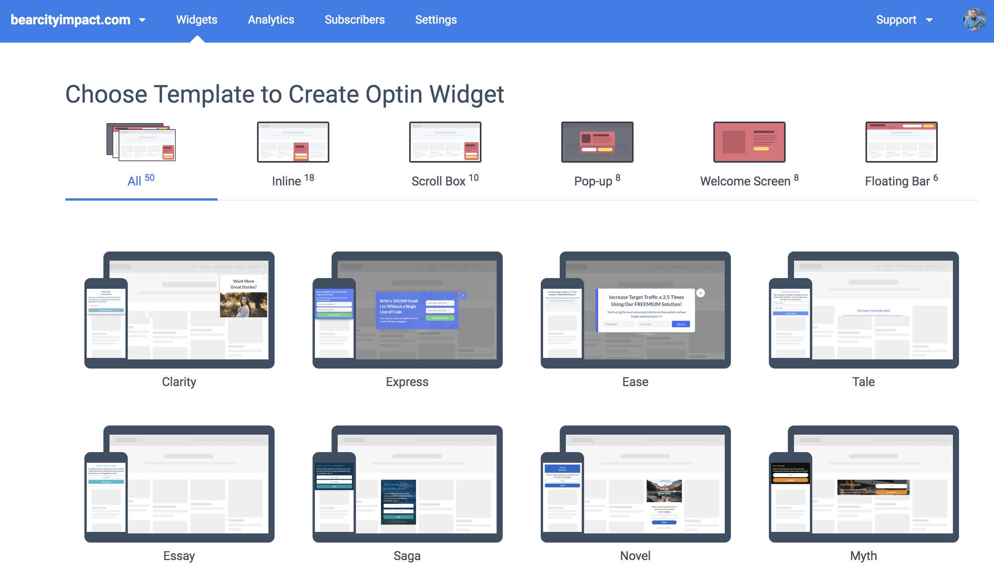
Task: Choose the Clarity template thumbnail
Action: (179, 310)
